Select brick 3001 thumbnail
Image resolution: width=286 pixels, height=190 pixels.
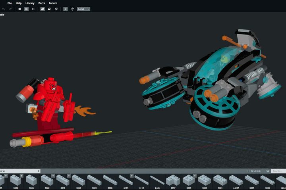pyautogui.click(x=220, y=180)
